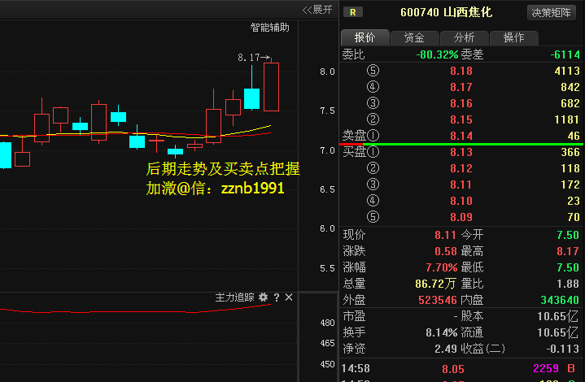Select buy level ⑤ marker at 8.09

point(373,217)
